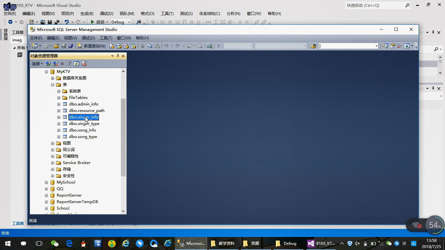
Task: Click the Copy icon in SSMS toolbar
Action: click(x=150, y=46)
